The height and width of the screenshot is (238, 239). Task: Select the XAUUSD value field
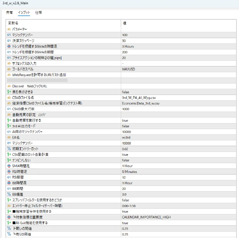tap(128, 69)
